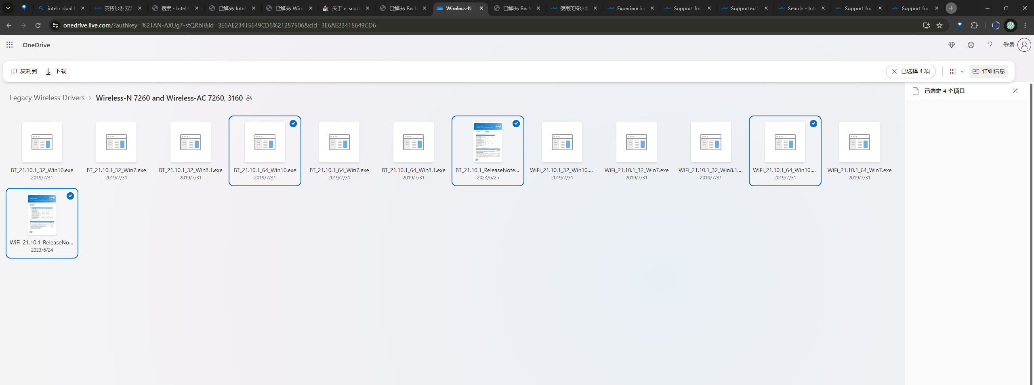Click the onedrive.live.com address bar

pyautogui.click(x=485, y=25)
